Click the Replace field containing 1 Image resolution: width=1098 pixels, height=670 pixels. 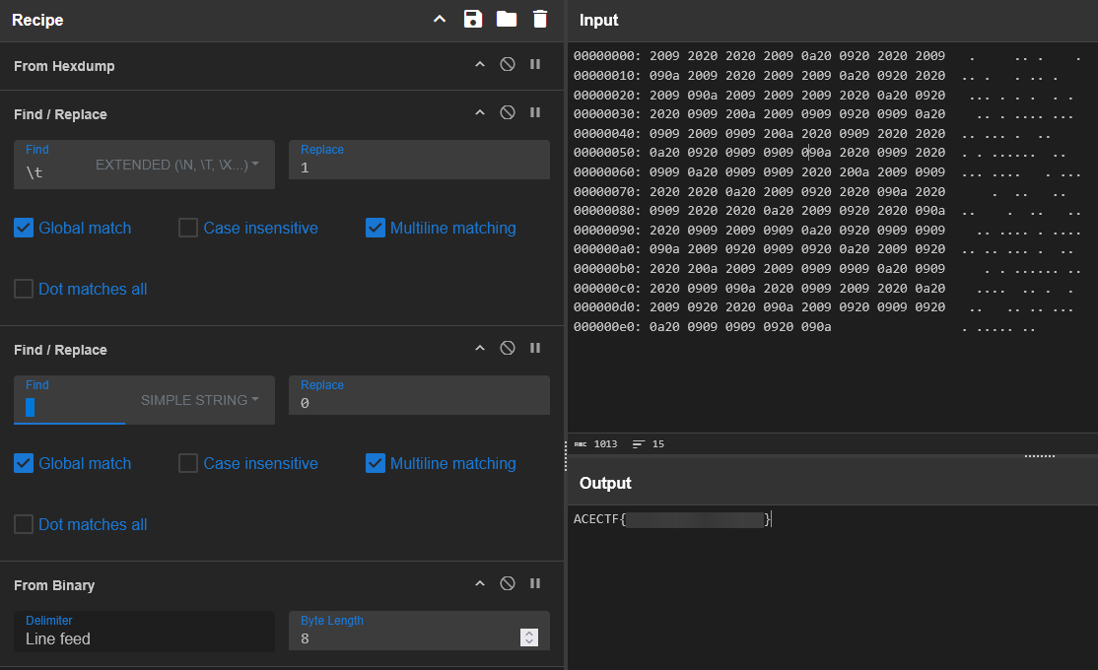419,167
